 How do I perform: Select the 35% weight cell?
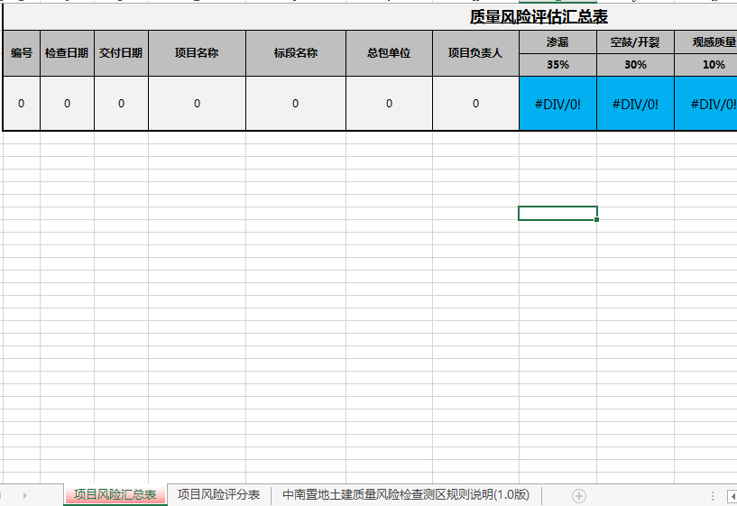click(557, 65)
